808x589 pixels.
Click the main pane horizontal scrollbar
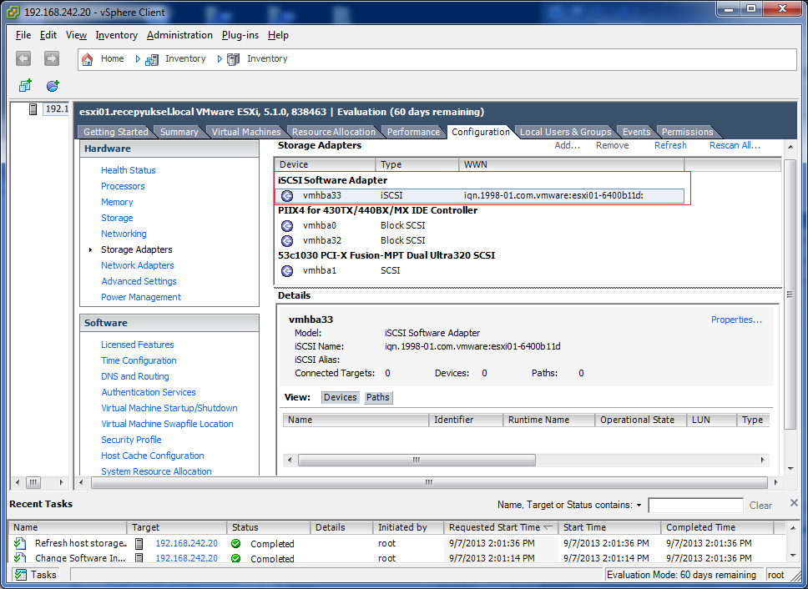[x=429, y=482]
